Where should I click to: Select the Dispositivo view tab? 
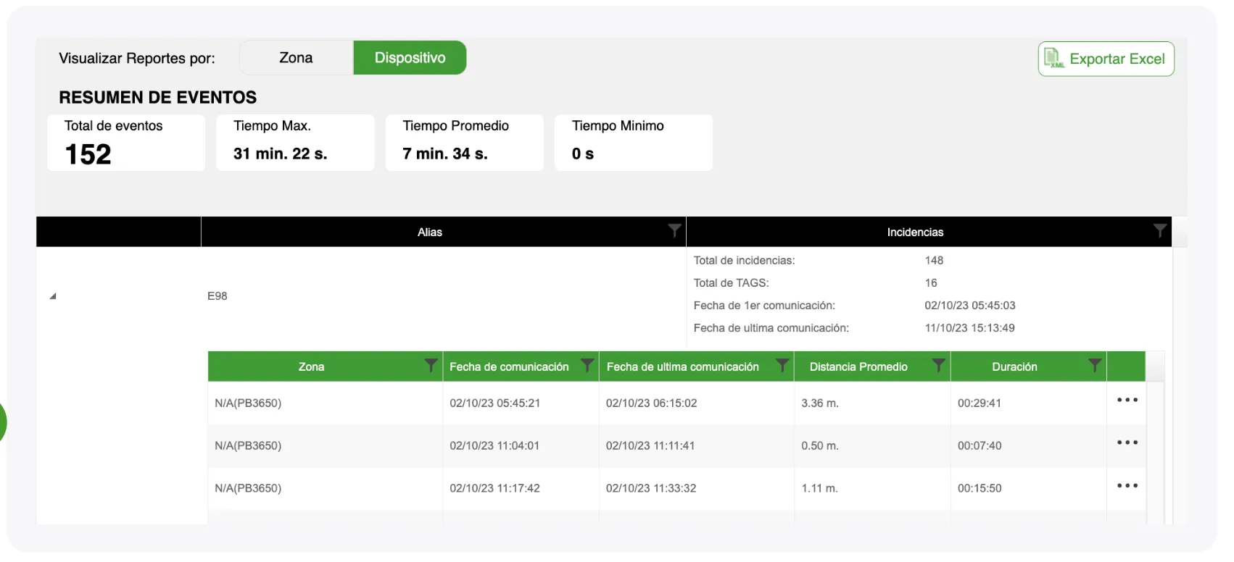(410, 58)
